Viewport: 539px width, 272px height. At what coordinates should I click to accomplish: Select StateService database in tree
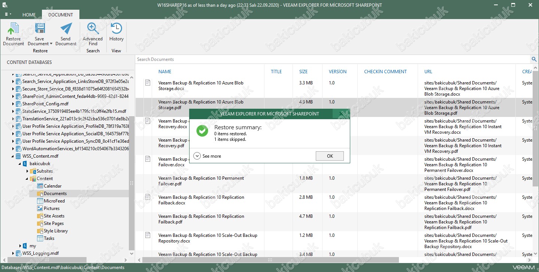pos(70,111)
